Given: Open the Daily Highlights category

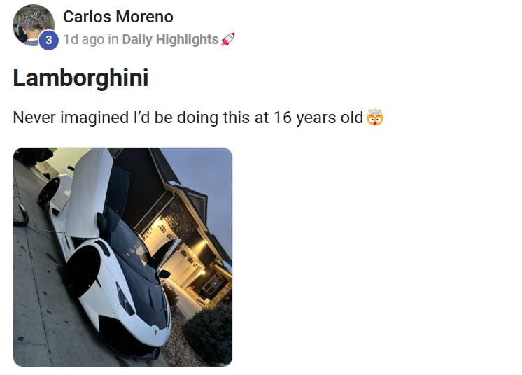Looking at the screenshot, I should tap(170, 39).
